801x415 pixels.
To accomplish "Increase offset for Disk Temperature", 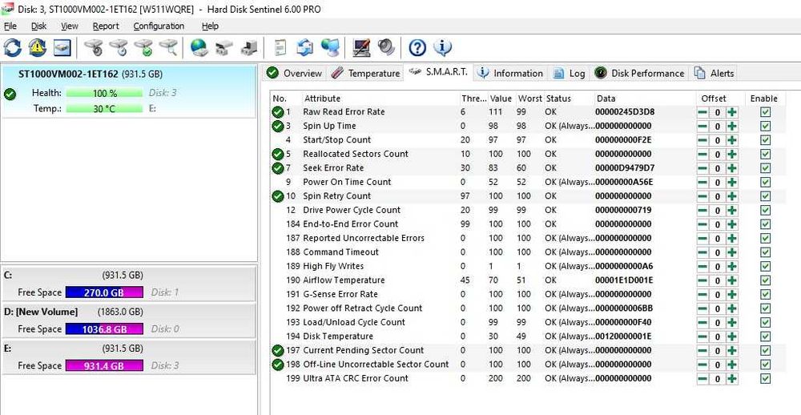I will [733, 336].
